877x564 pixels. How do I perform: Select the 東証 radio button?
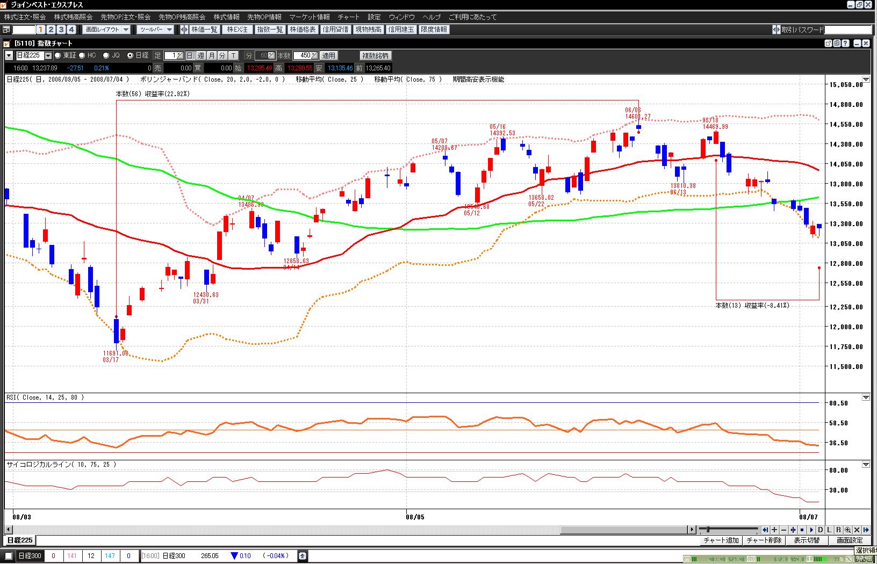pos(58,55)
